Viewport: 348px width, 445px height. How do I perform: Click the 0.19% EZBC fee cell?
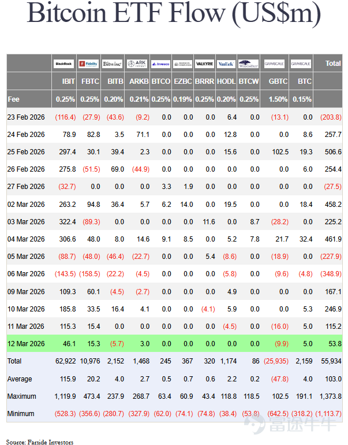pos(182,99)
